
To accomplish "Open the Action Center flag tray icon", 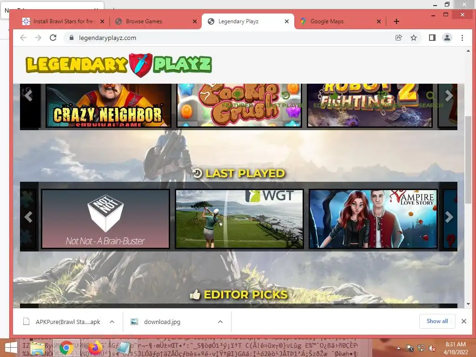I will [410, 349].
